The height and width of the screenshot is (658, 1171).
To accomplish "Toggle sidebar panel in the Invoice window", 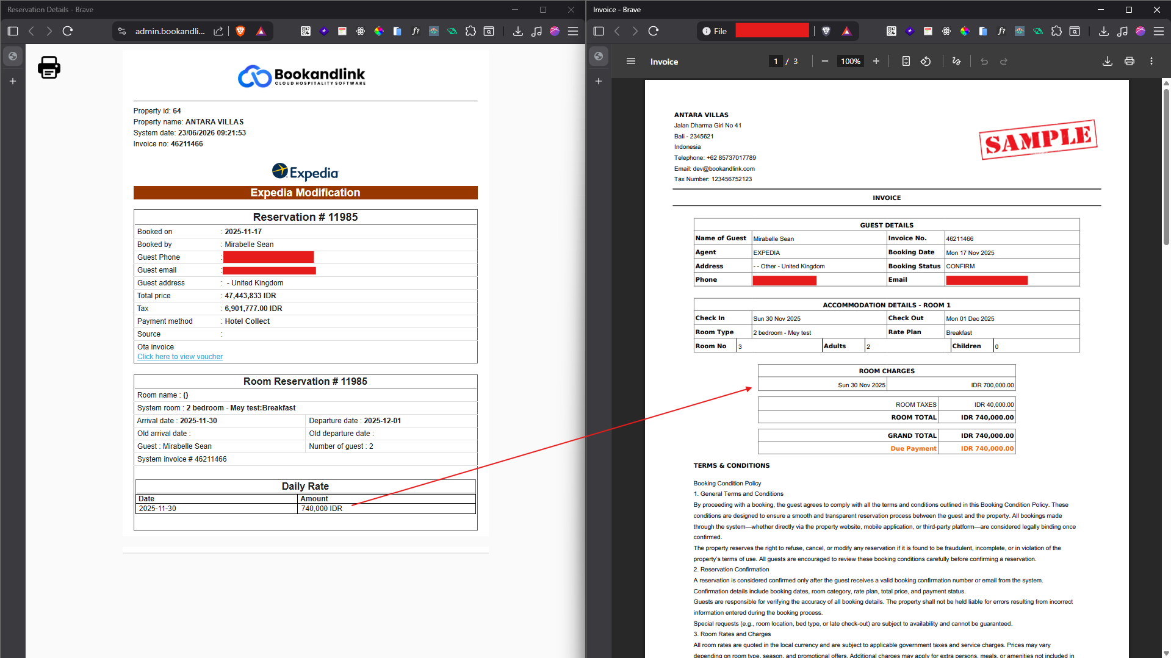I will tap(599, 31).
